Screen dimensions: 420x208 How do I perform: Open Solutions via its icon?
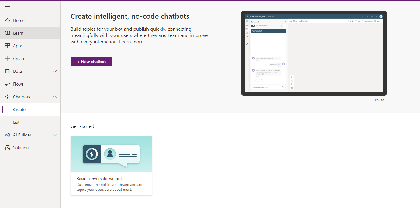(8, 148)
